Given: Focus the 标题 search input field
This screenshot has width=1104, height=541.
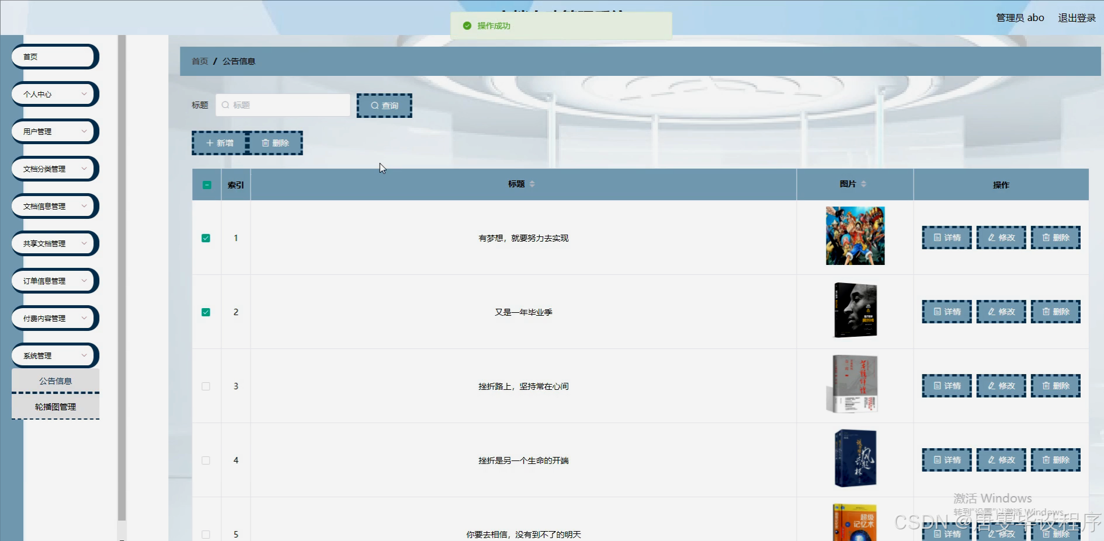Looking at the screenshot, I should point(283,105).
